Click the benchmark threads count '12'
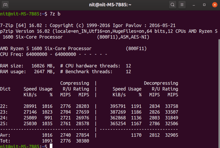 128,72
